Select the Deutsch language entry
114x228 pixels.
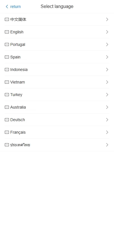click(x=57, y=120)
